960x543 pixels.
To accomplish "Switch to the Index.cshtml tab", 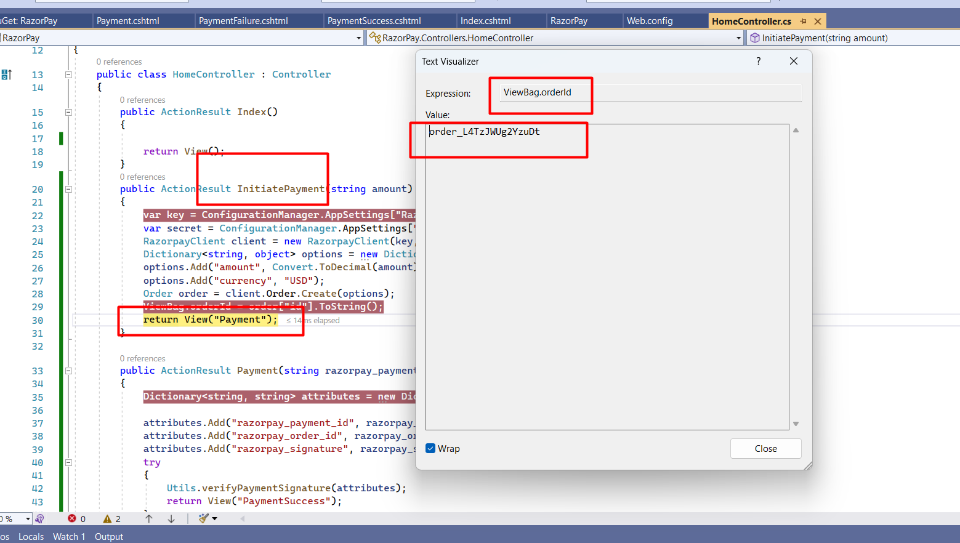I will [486, 21].
